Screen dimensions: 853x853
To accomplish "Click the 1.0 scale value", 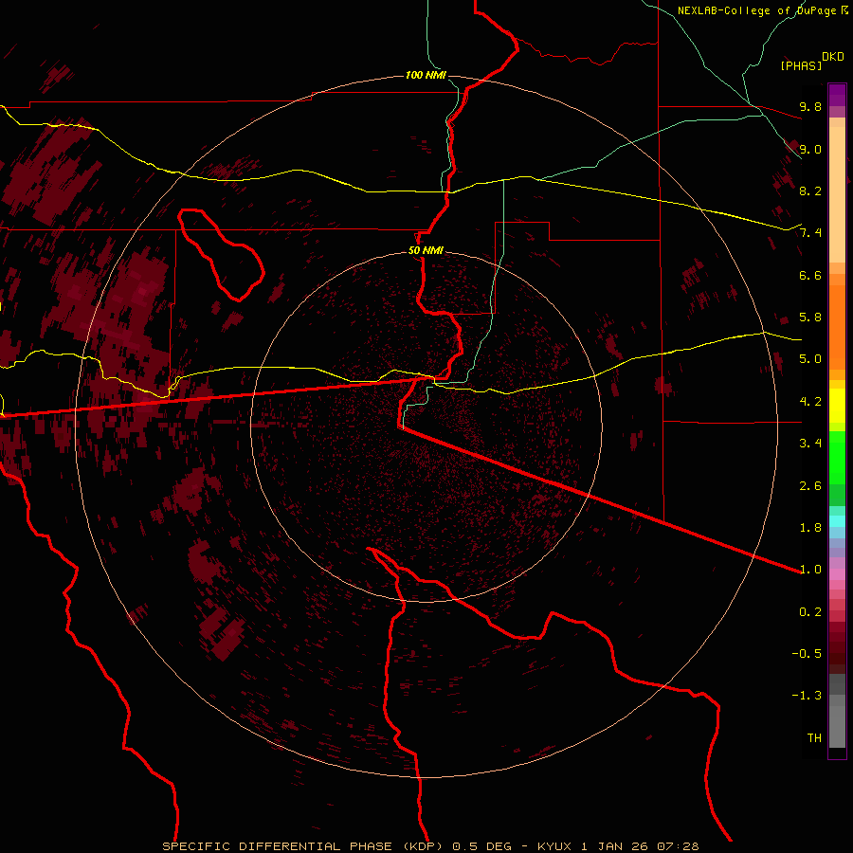I will tap(810, 570).
